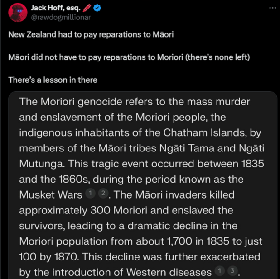The image size is (280, 279).
Task: Open citation 1 after "Western diseases"
Action: [x=218, y=273]
